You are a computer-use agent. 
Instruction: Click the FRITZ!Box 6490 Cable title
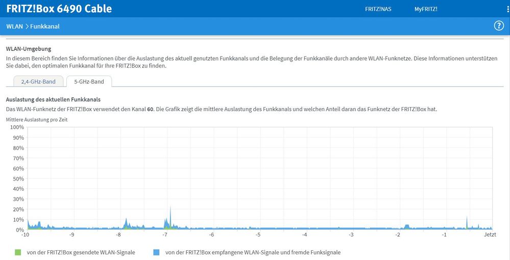(x=59, y=9)
